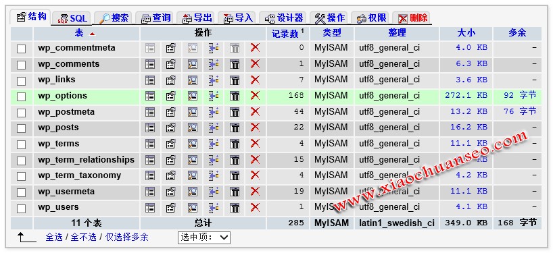The height and width of the screenshot is (253, 553).
Task: Sort by 类型 column header
Action: [332, 33]
